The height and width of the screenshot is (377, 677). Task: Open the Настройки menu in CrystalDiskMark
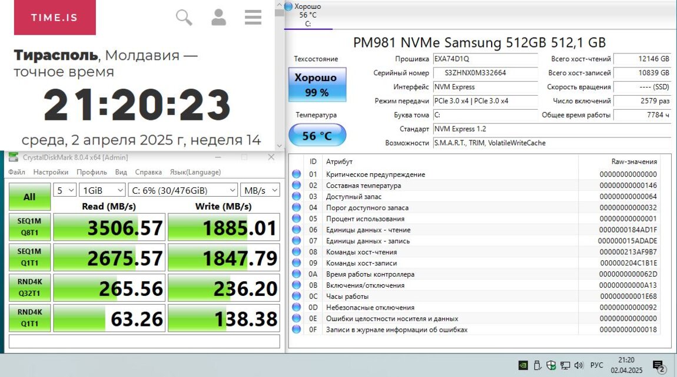point(51,172)
